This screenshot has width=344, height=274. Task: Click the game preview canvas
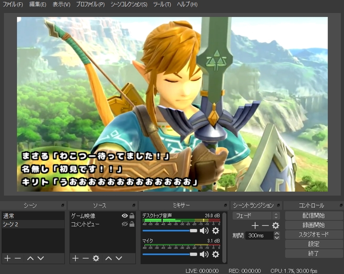tap(172, 104)
